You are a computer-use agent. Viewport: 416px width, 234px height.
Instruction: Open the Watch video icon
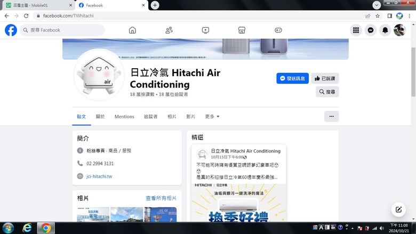point(205,30)
